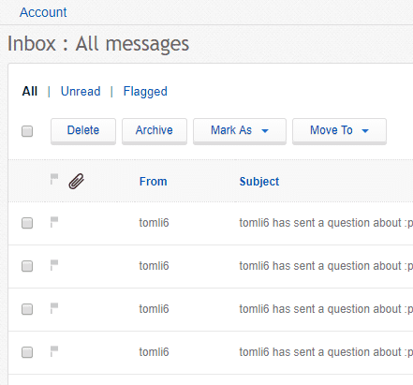This screenshot has height=385, width=413.
Task: Check the second tomli6 message checkbox
Action: point(27,266)
